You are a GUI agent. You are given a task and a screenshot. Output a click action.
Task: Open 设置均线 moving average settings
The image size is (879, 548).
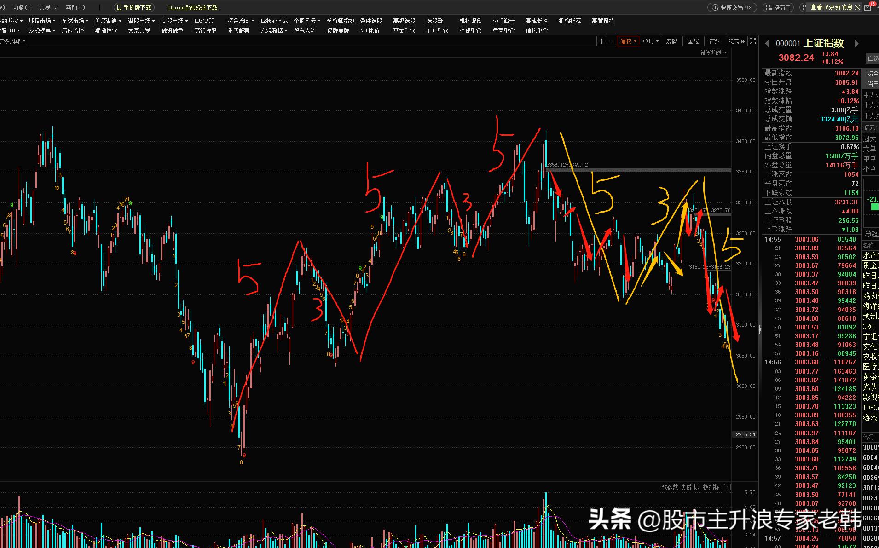(x=713, y=52)
